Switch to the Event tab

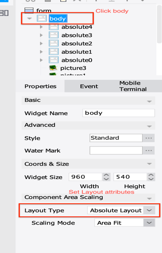tap(89, 86)
